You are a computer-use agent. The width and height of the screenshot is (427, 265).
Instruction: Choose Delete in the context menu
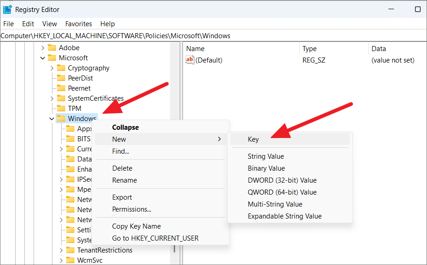coord(161,168)
